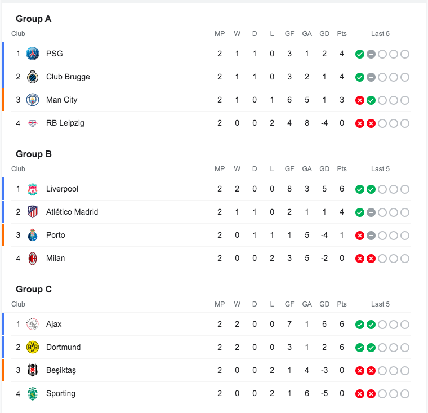This screenshot has width=428, height=413.
Task: Open the Beşiktaş team link
Action: [x=61, y=370]
